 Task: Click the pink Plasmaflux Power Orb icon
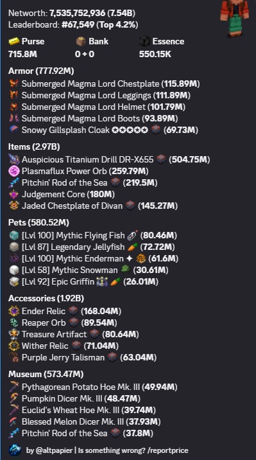coord(13,171)
